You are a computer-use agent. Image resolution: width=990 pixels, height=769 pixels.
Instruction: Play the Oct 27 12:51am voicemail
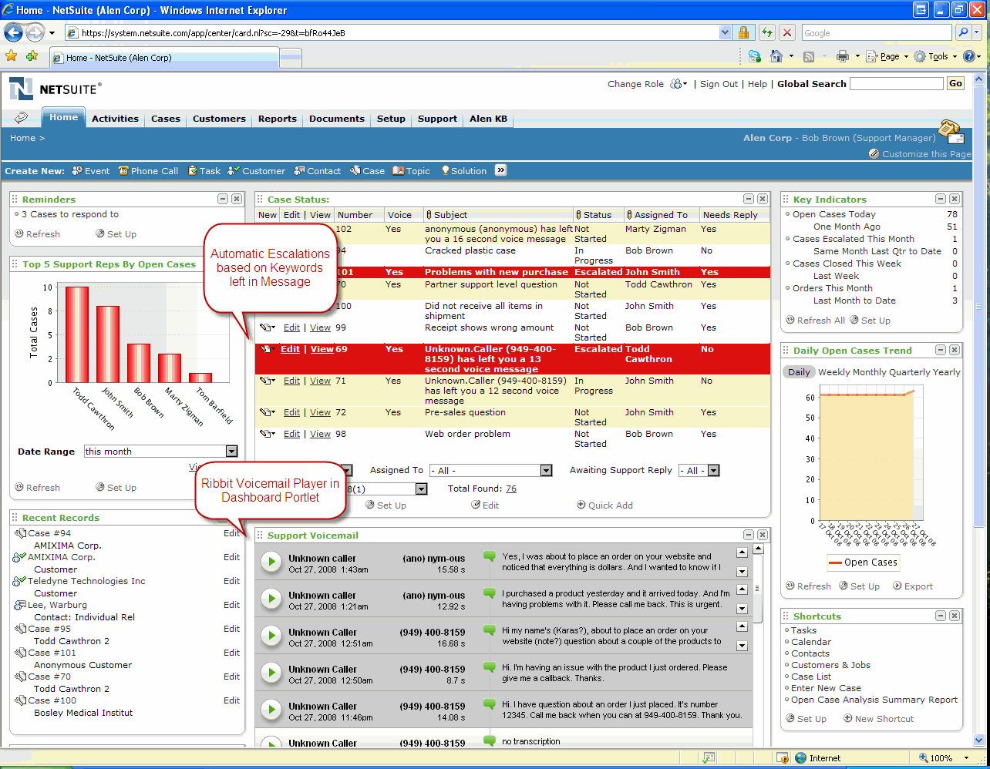pyautogui.click(x=271, y=636)
